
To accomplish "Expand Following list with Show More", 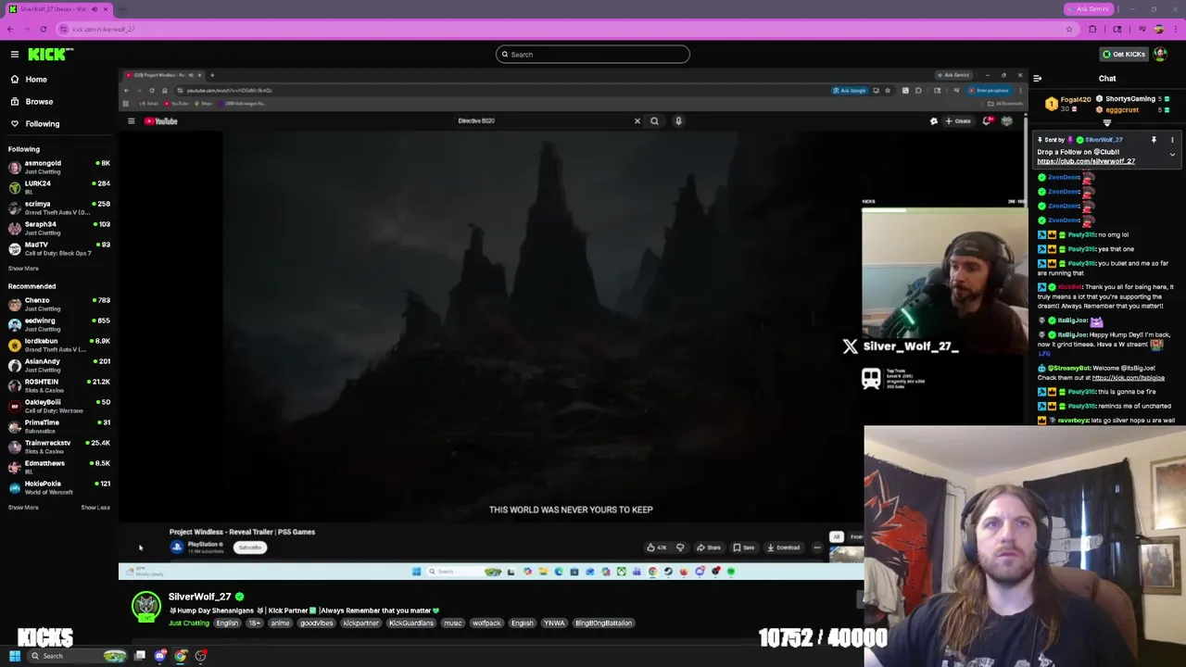I will point(23,268).
